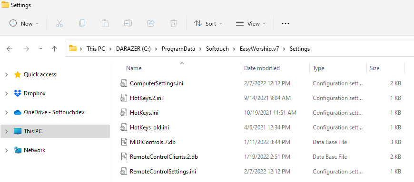
Task: Click date 9/14/2021 9:04 AM
Action: (267, 98)
